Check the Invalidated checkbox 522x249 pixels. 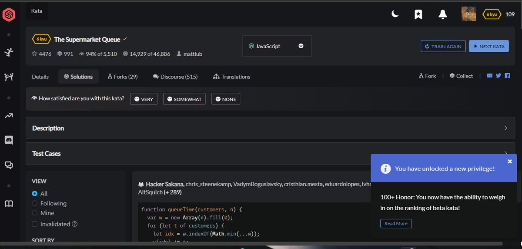[35, 224]
